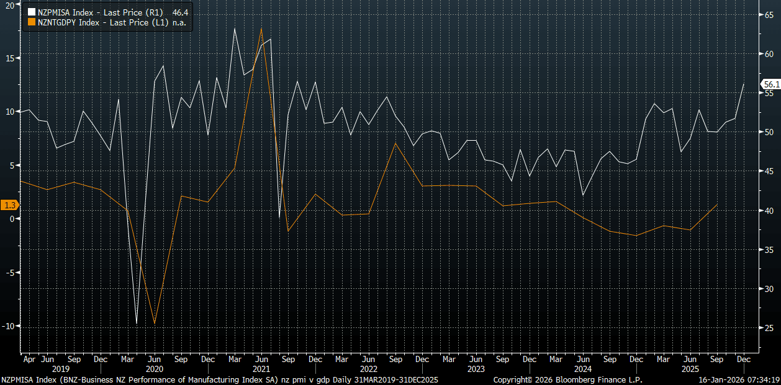Click the 2023 year label on the time axis
The width and height of the screenshot is (781, 385).
475,368
